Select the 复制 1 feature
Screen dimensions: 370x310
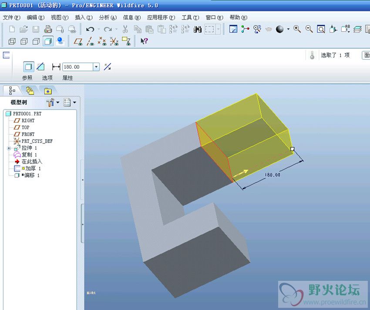pyautogui.click(x=26, y=155)
